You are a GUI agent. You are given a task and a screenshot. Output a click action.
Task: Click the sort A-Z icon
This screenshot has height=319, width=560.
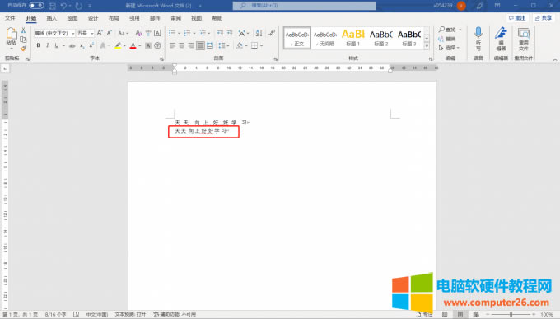pos(259,33)
